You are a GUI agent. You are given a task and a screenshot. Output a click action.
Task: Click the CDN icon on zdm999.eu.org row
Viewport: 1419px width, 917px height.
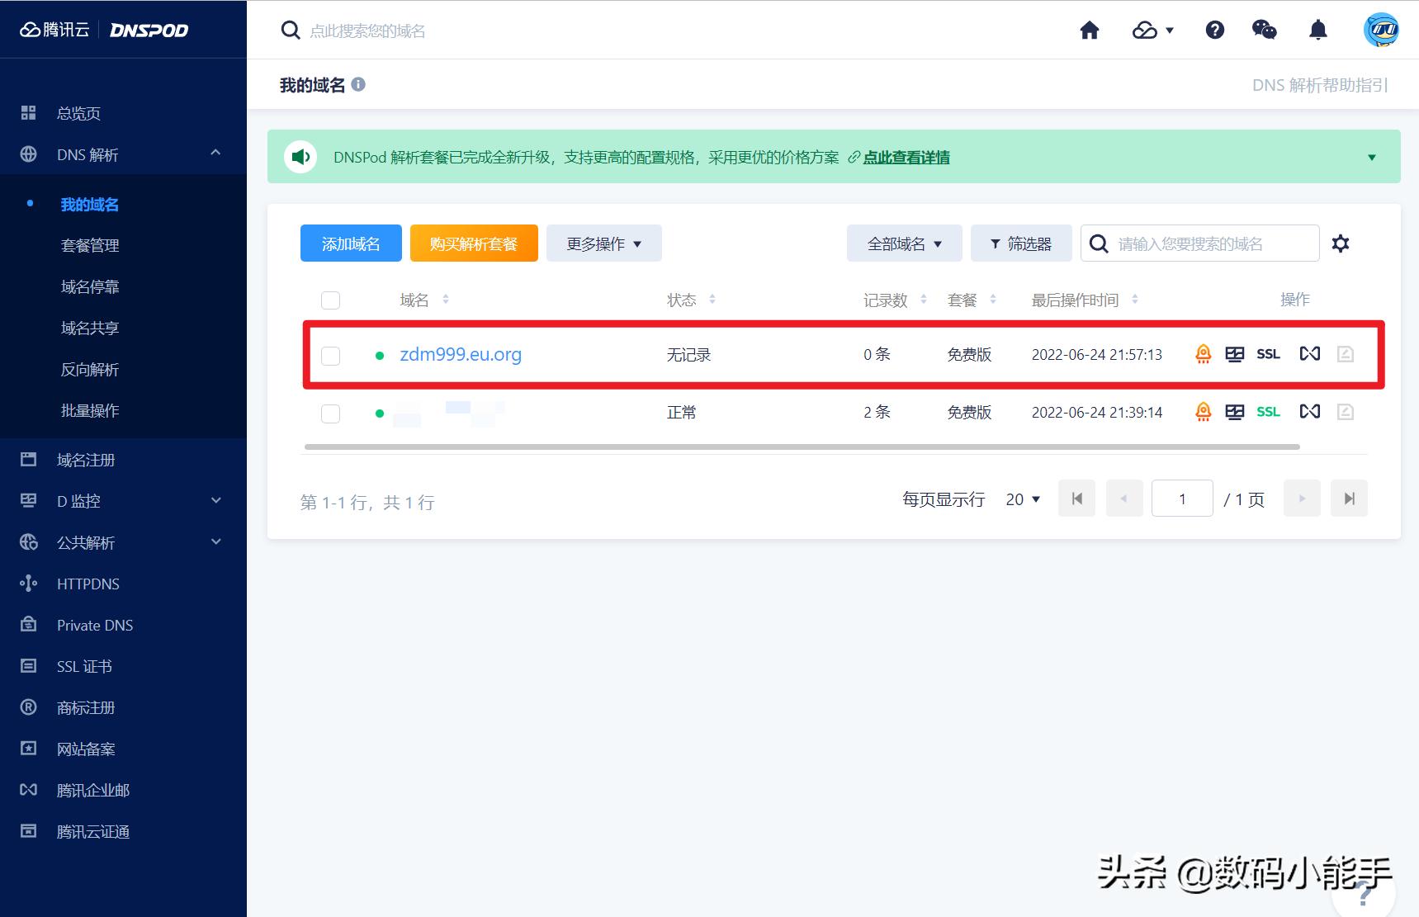coord(1309,353)
